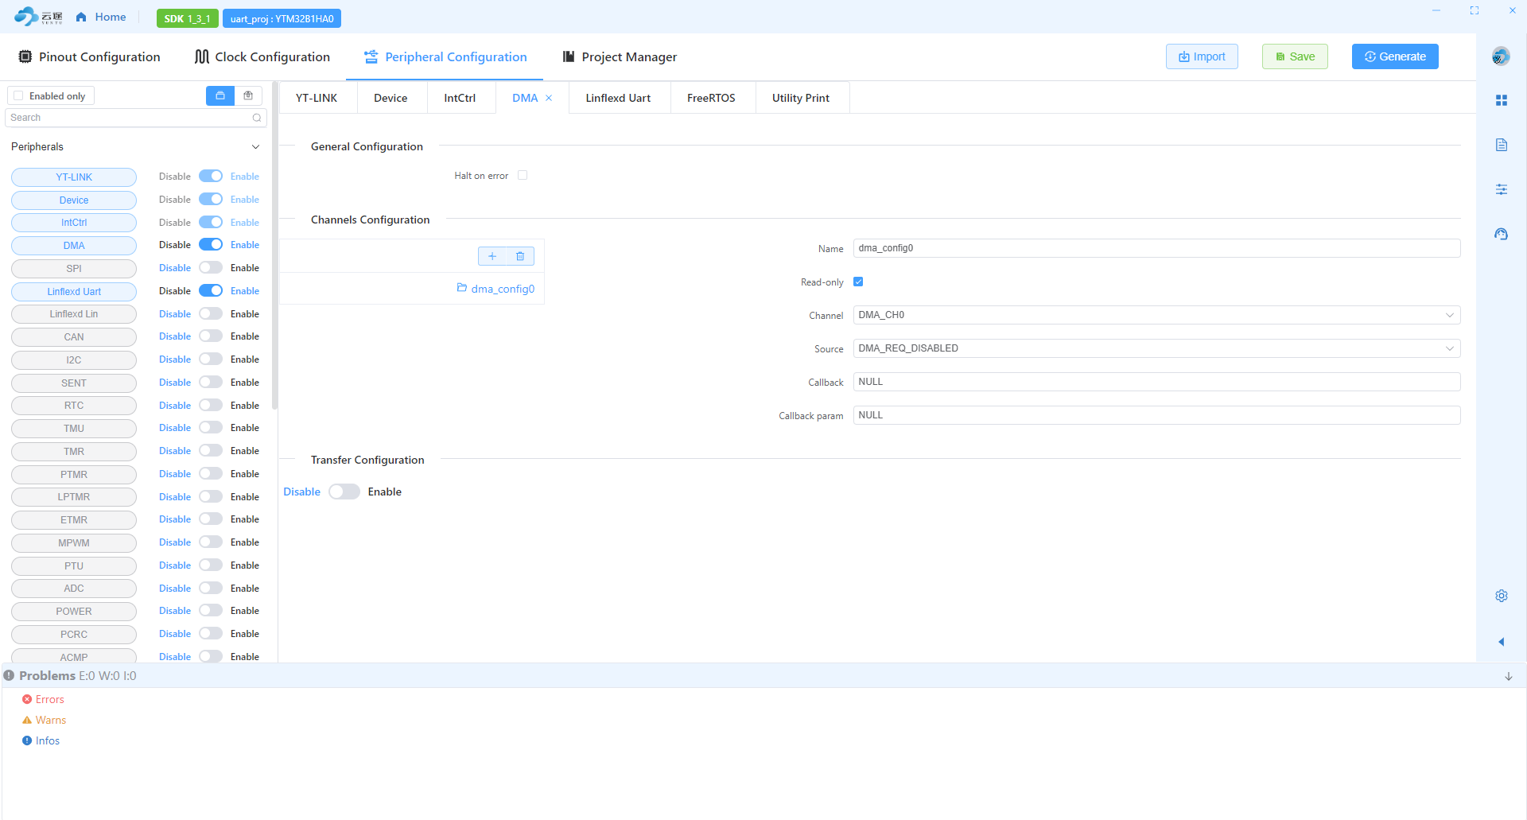The width and height of the screenshot is (1527, 820).
Task: Click the Home icon in title bar
Action: coord(81,17)
